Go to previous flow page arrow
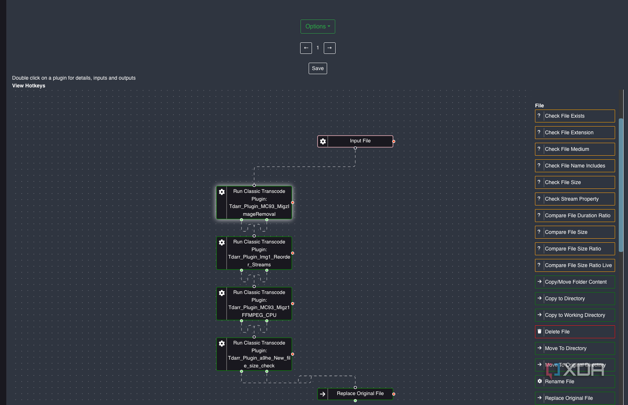The height and width of the screenshot is (405, 628). (306, 48)
